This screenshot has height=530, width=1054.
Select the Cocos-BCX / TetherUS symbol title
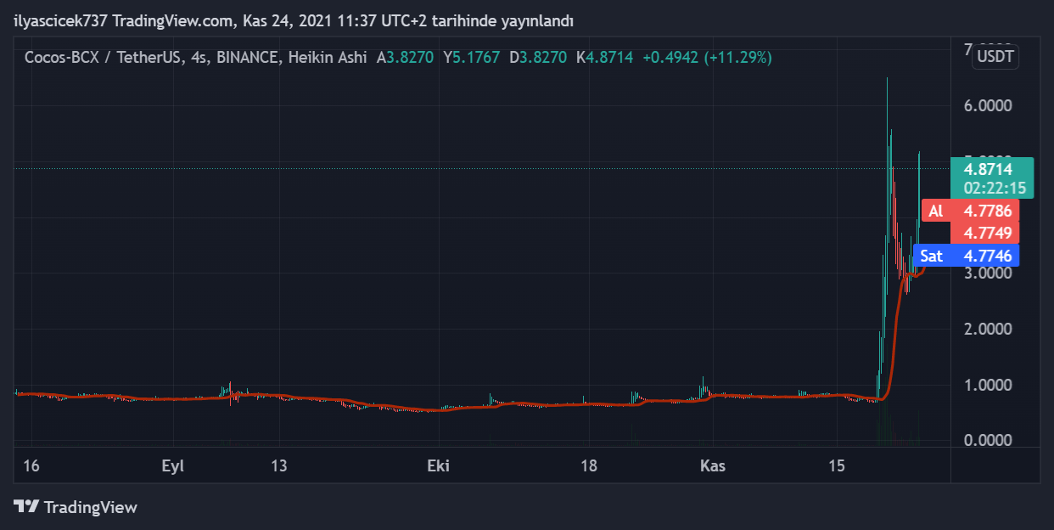point(102,58)
